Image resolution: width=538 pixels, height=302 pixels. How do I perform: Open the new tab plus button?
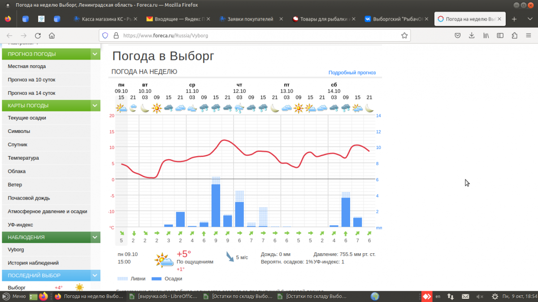(514, 19)
